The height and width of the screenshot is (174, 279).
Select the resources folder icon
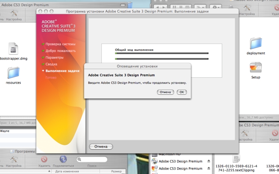pyautogui.click(x=13, y=73)
